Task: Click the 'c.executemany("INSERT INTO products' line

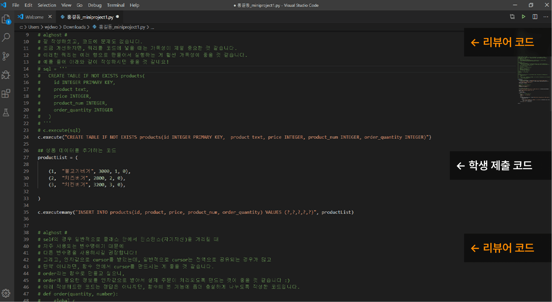Action: click(x=196, y=212)
